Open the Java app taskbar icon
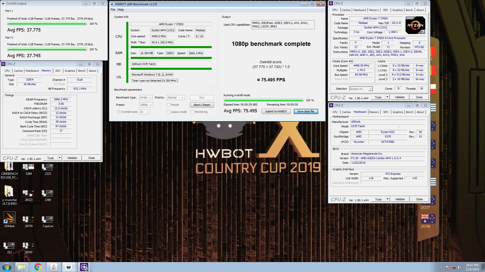Viewport: 485px width, 272px height. pos(54,267)
